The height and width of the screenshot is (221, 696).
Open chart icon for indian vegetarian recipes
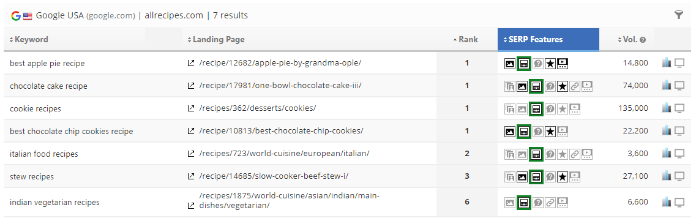pos(666,203)
